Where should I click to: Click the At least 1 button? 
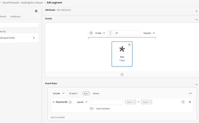(73, 93)
